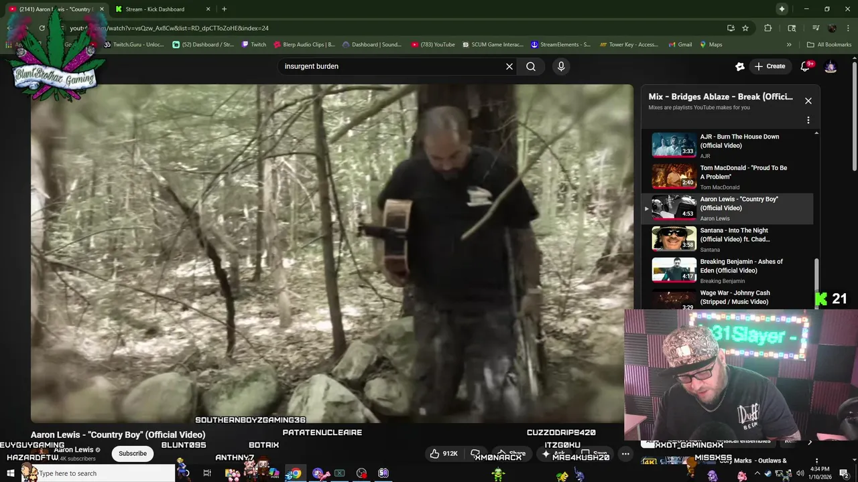Open the Gmail bookmark

(x=680, y=45)
